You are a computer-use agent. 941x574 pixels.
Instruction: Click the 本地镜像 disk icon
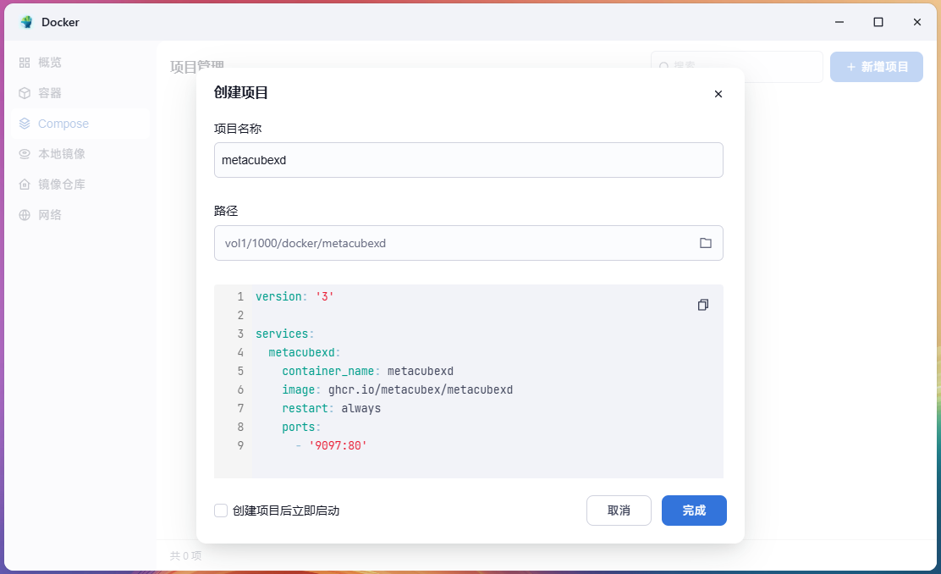click(x=25, y=154)
